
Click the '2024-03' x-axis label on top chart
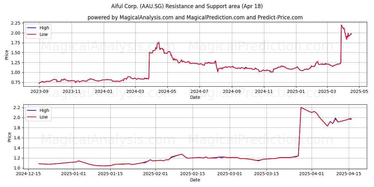click(135, 91)
